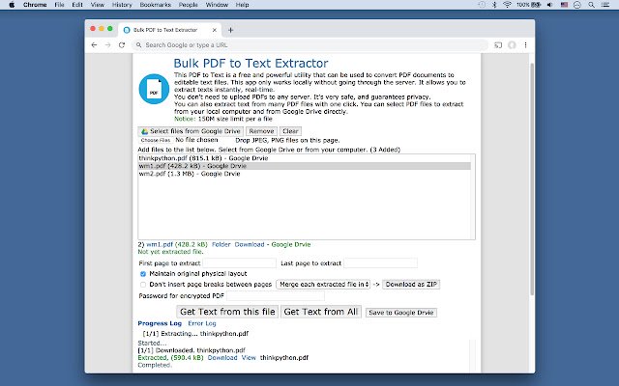The height and width of the screenshot is (386, 619).
Task: Open the Help menu
Action: (242, 5)
